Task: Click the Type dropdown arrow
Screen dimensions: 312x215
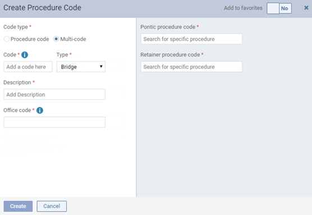Action: click(x=101, y=66)
